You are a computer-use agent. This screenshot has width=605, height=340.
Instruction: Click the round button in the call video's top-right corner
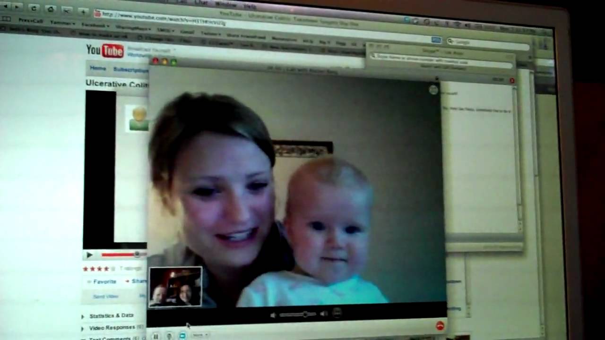(x=433, y=90)
